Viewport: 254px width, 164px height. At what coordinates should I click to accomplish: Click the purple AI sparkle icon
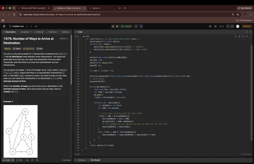(141, 26)
